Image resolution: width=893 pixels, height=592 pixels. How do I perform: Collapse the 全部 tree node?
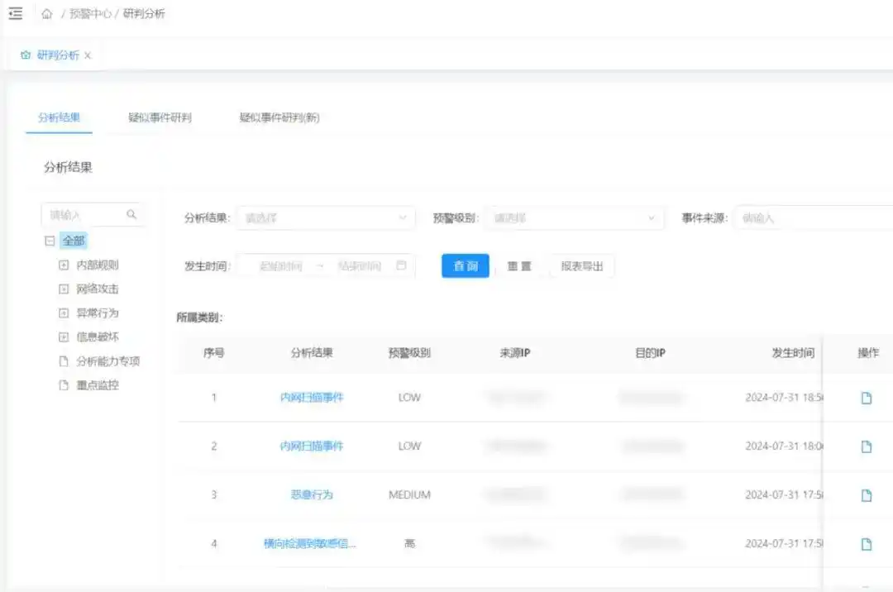[x=51, y=240]
